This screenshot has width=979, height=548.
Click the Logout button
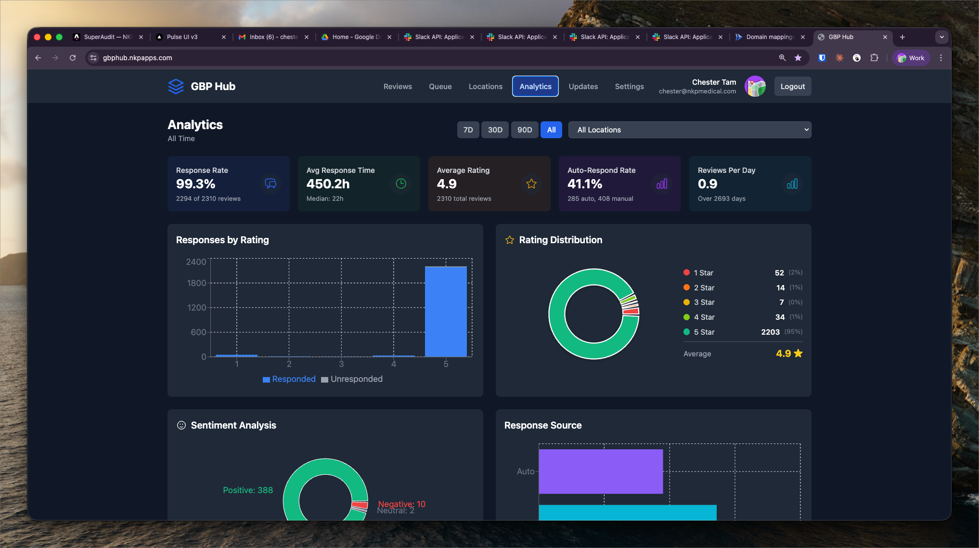coord(792,87)
